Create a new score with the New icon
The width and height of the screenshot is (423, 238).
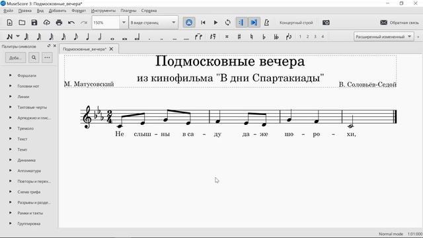[x=10, y=22]
